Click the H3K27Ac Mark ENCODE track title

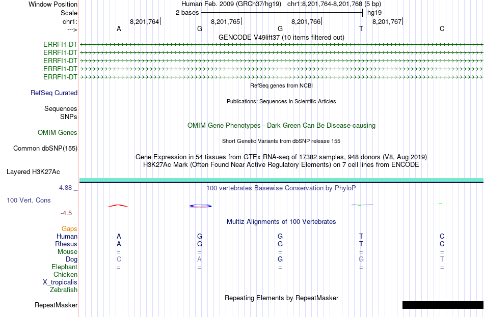point(281,165)
